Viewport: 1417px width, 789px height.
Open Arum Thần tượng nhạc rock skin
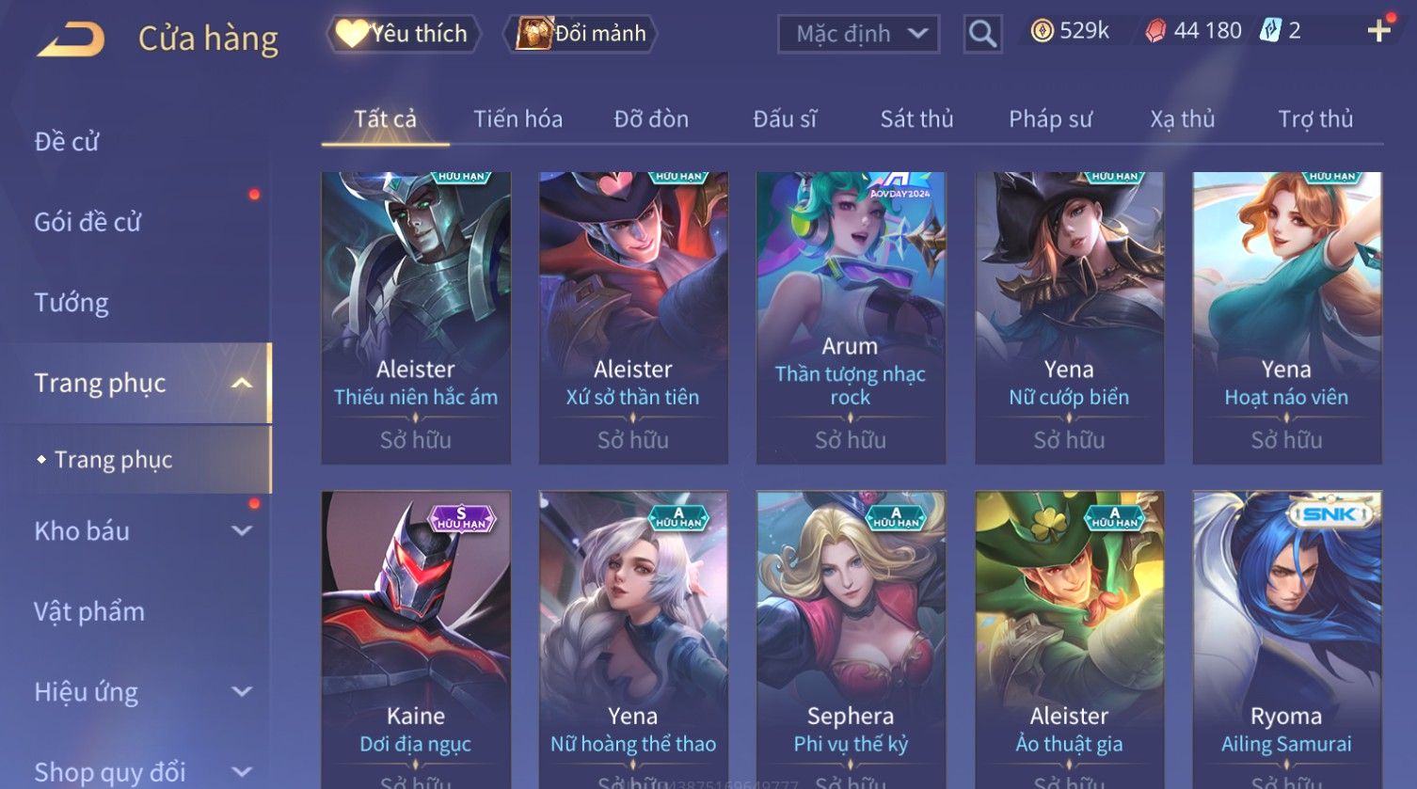coord(851,318)
